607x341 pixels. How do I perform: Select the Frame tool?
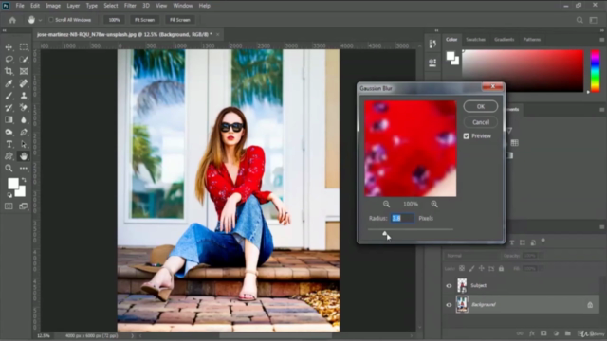click(24, 71)
